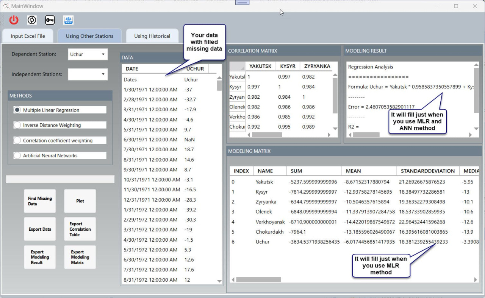
Task: Select Inverse Distance Weighting method
Action: click(60, 125)
